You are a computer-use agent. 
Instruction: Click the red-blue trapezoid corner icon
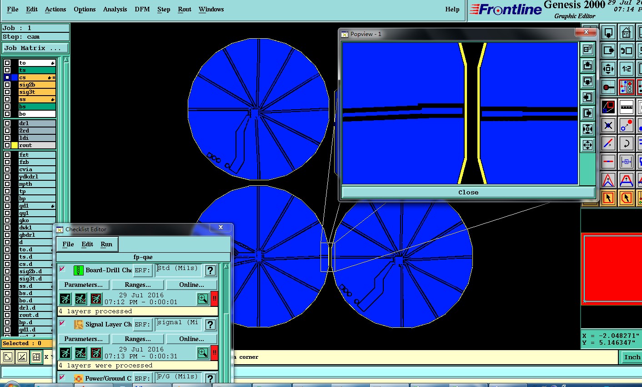[627, 180]
